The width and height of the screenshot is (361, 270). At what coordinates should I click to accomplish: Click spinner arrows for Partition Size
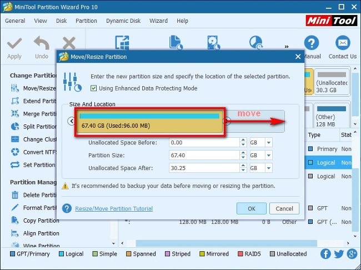(x=243, y=155)
